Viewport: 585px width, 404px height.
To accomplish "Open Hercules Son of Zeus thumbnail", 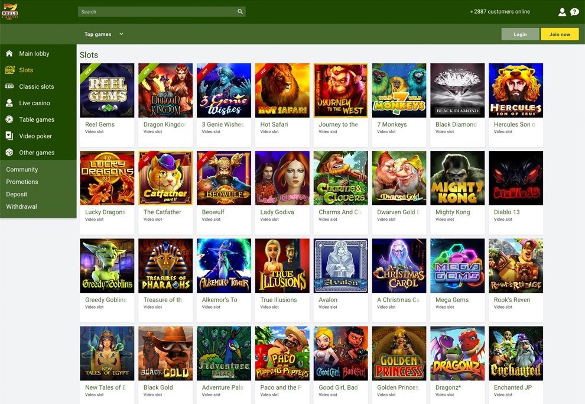I will coord(516,91).
